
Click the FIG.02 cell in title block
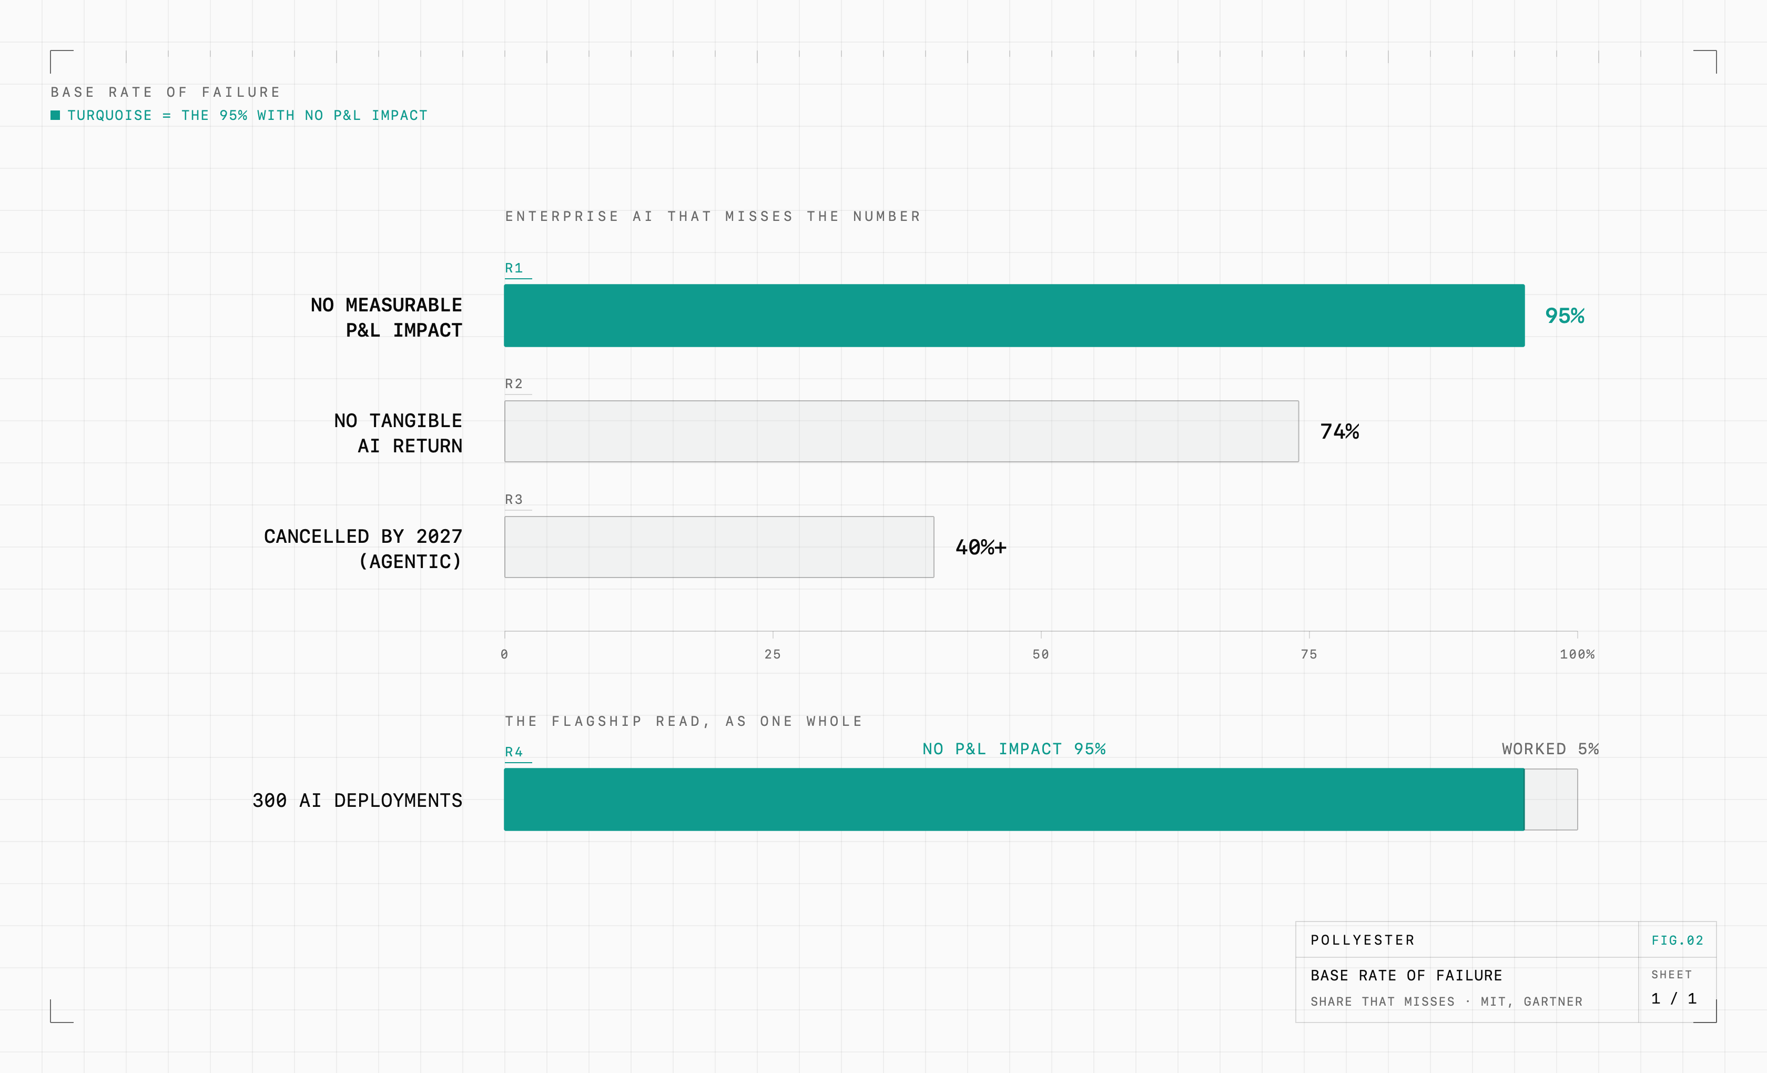pos(1678,940)
